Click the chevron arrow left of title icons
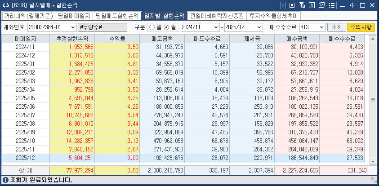The width and height of the screenshot is (379, 186). click(x=283, y=5)
